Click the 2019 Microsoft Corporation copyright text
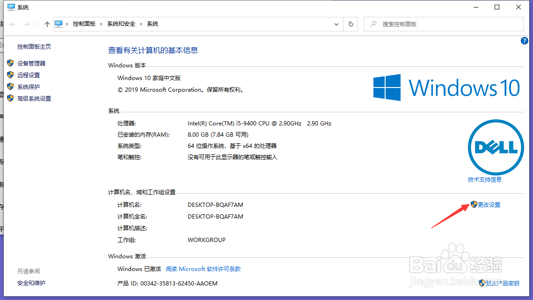Screen dimensions: 533x300 pos(181,90)
